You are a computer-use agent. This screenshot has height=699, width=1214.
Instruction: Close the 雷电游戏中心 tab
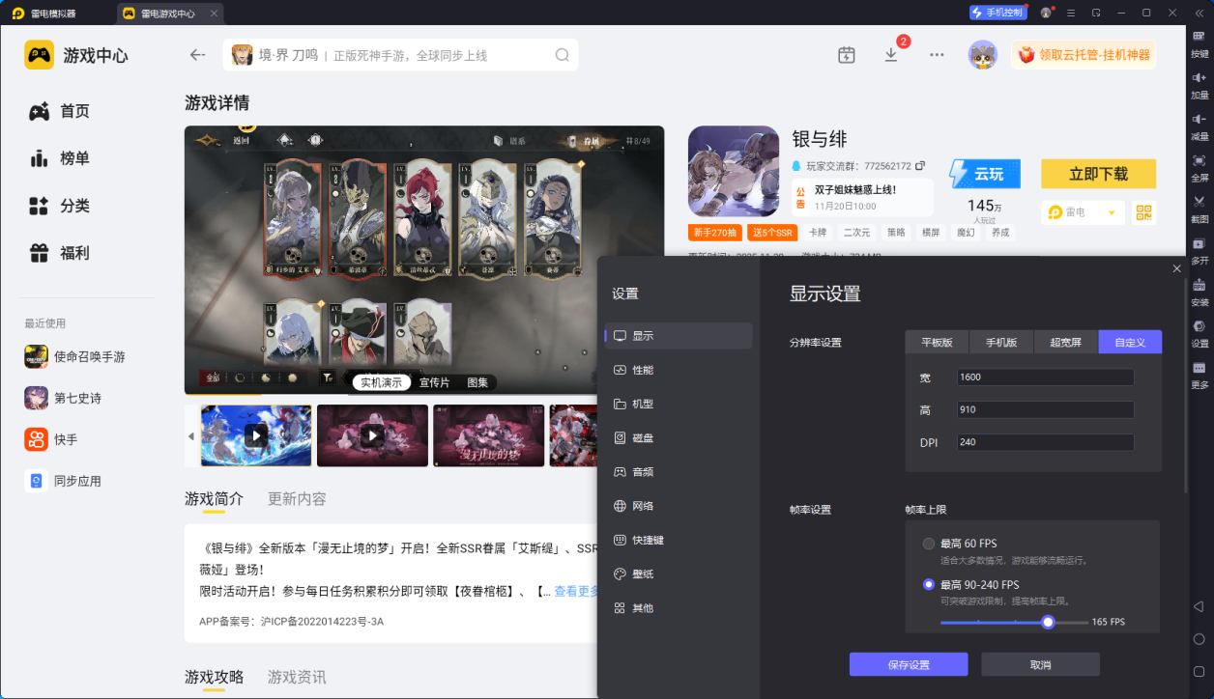coord(214,14)
